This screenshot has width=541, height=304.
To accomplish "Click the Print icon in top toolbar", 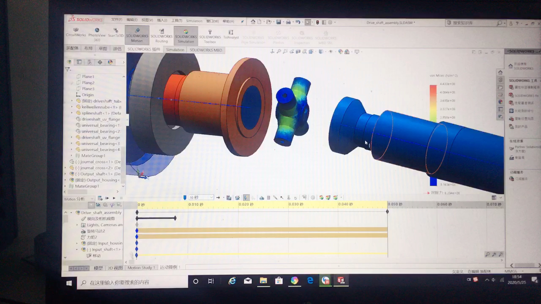I will [x=288, y=22].
